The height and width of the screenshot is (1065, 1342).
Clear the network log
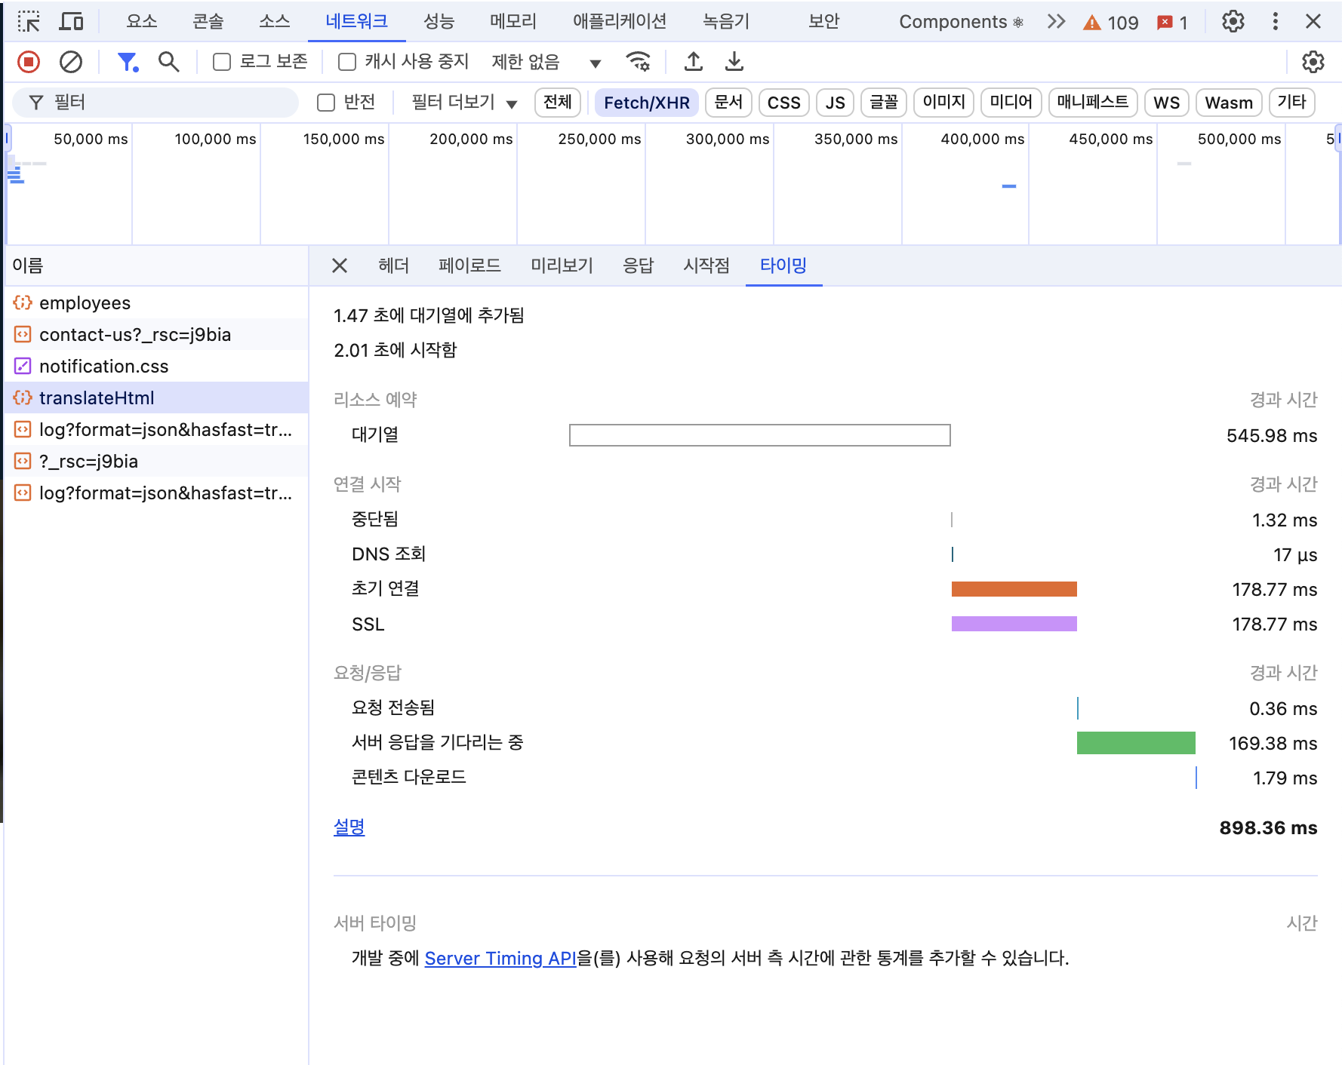71,62
